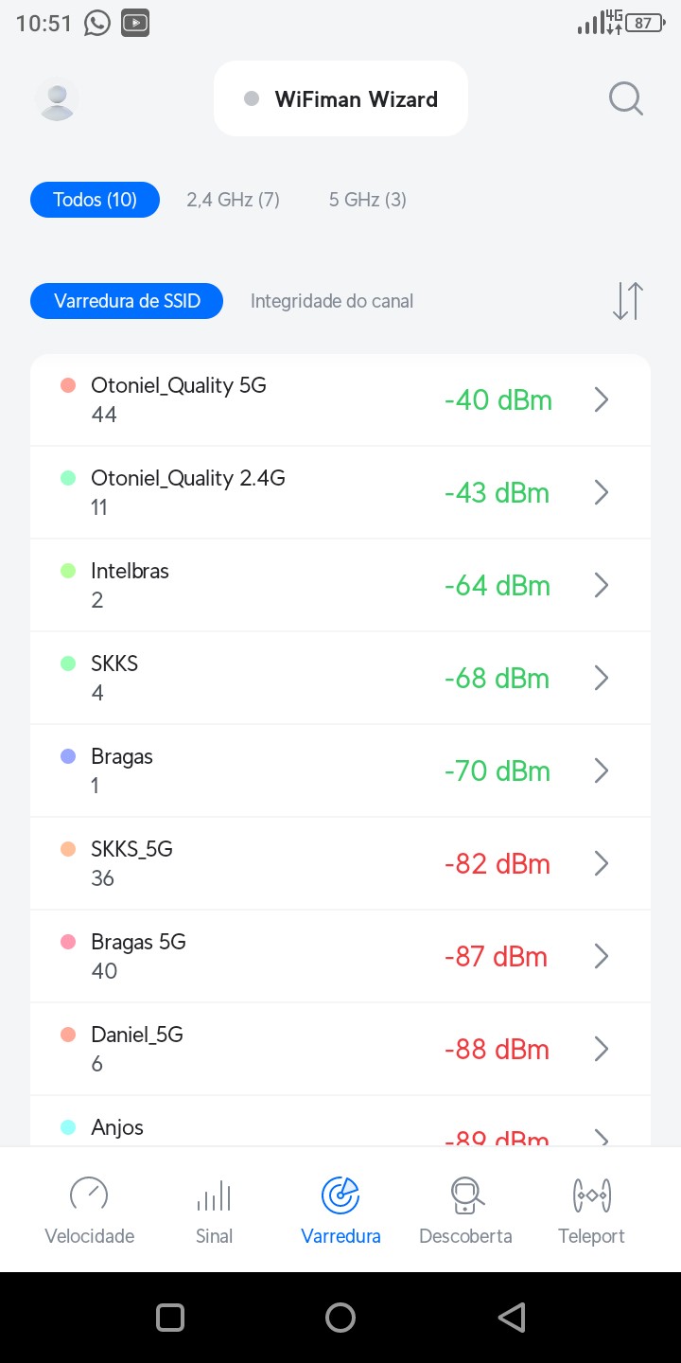This screenshot has width=681, height=1363.
Task: Filter networks by 2,4 GHz (7)
Action: 233,200
